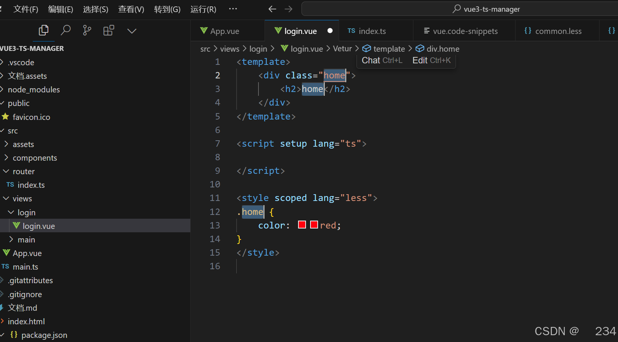Screen dimensions: 618x342
Task: Click the Edit Ctrl+K button
Action: [x=431, y=60]
